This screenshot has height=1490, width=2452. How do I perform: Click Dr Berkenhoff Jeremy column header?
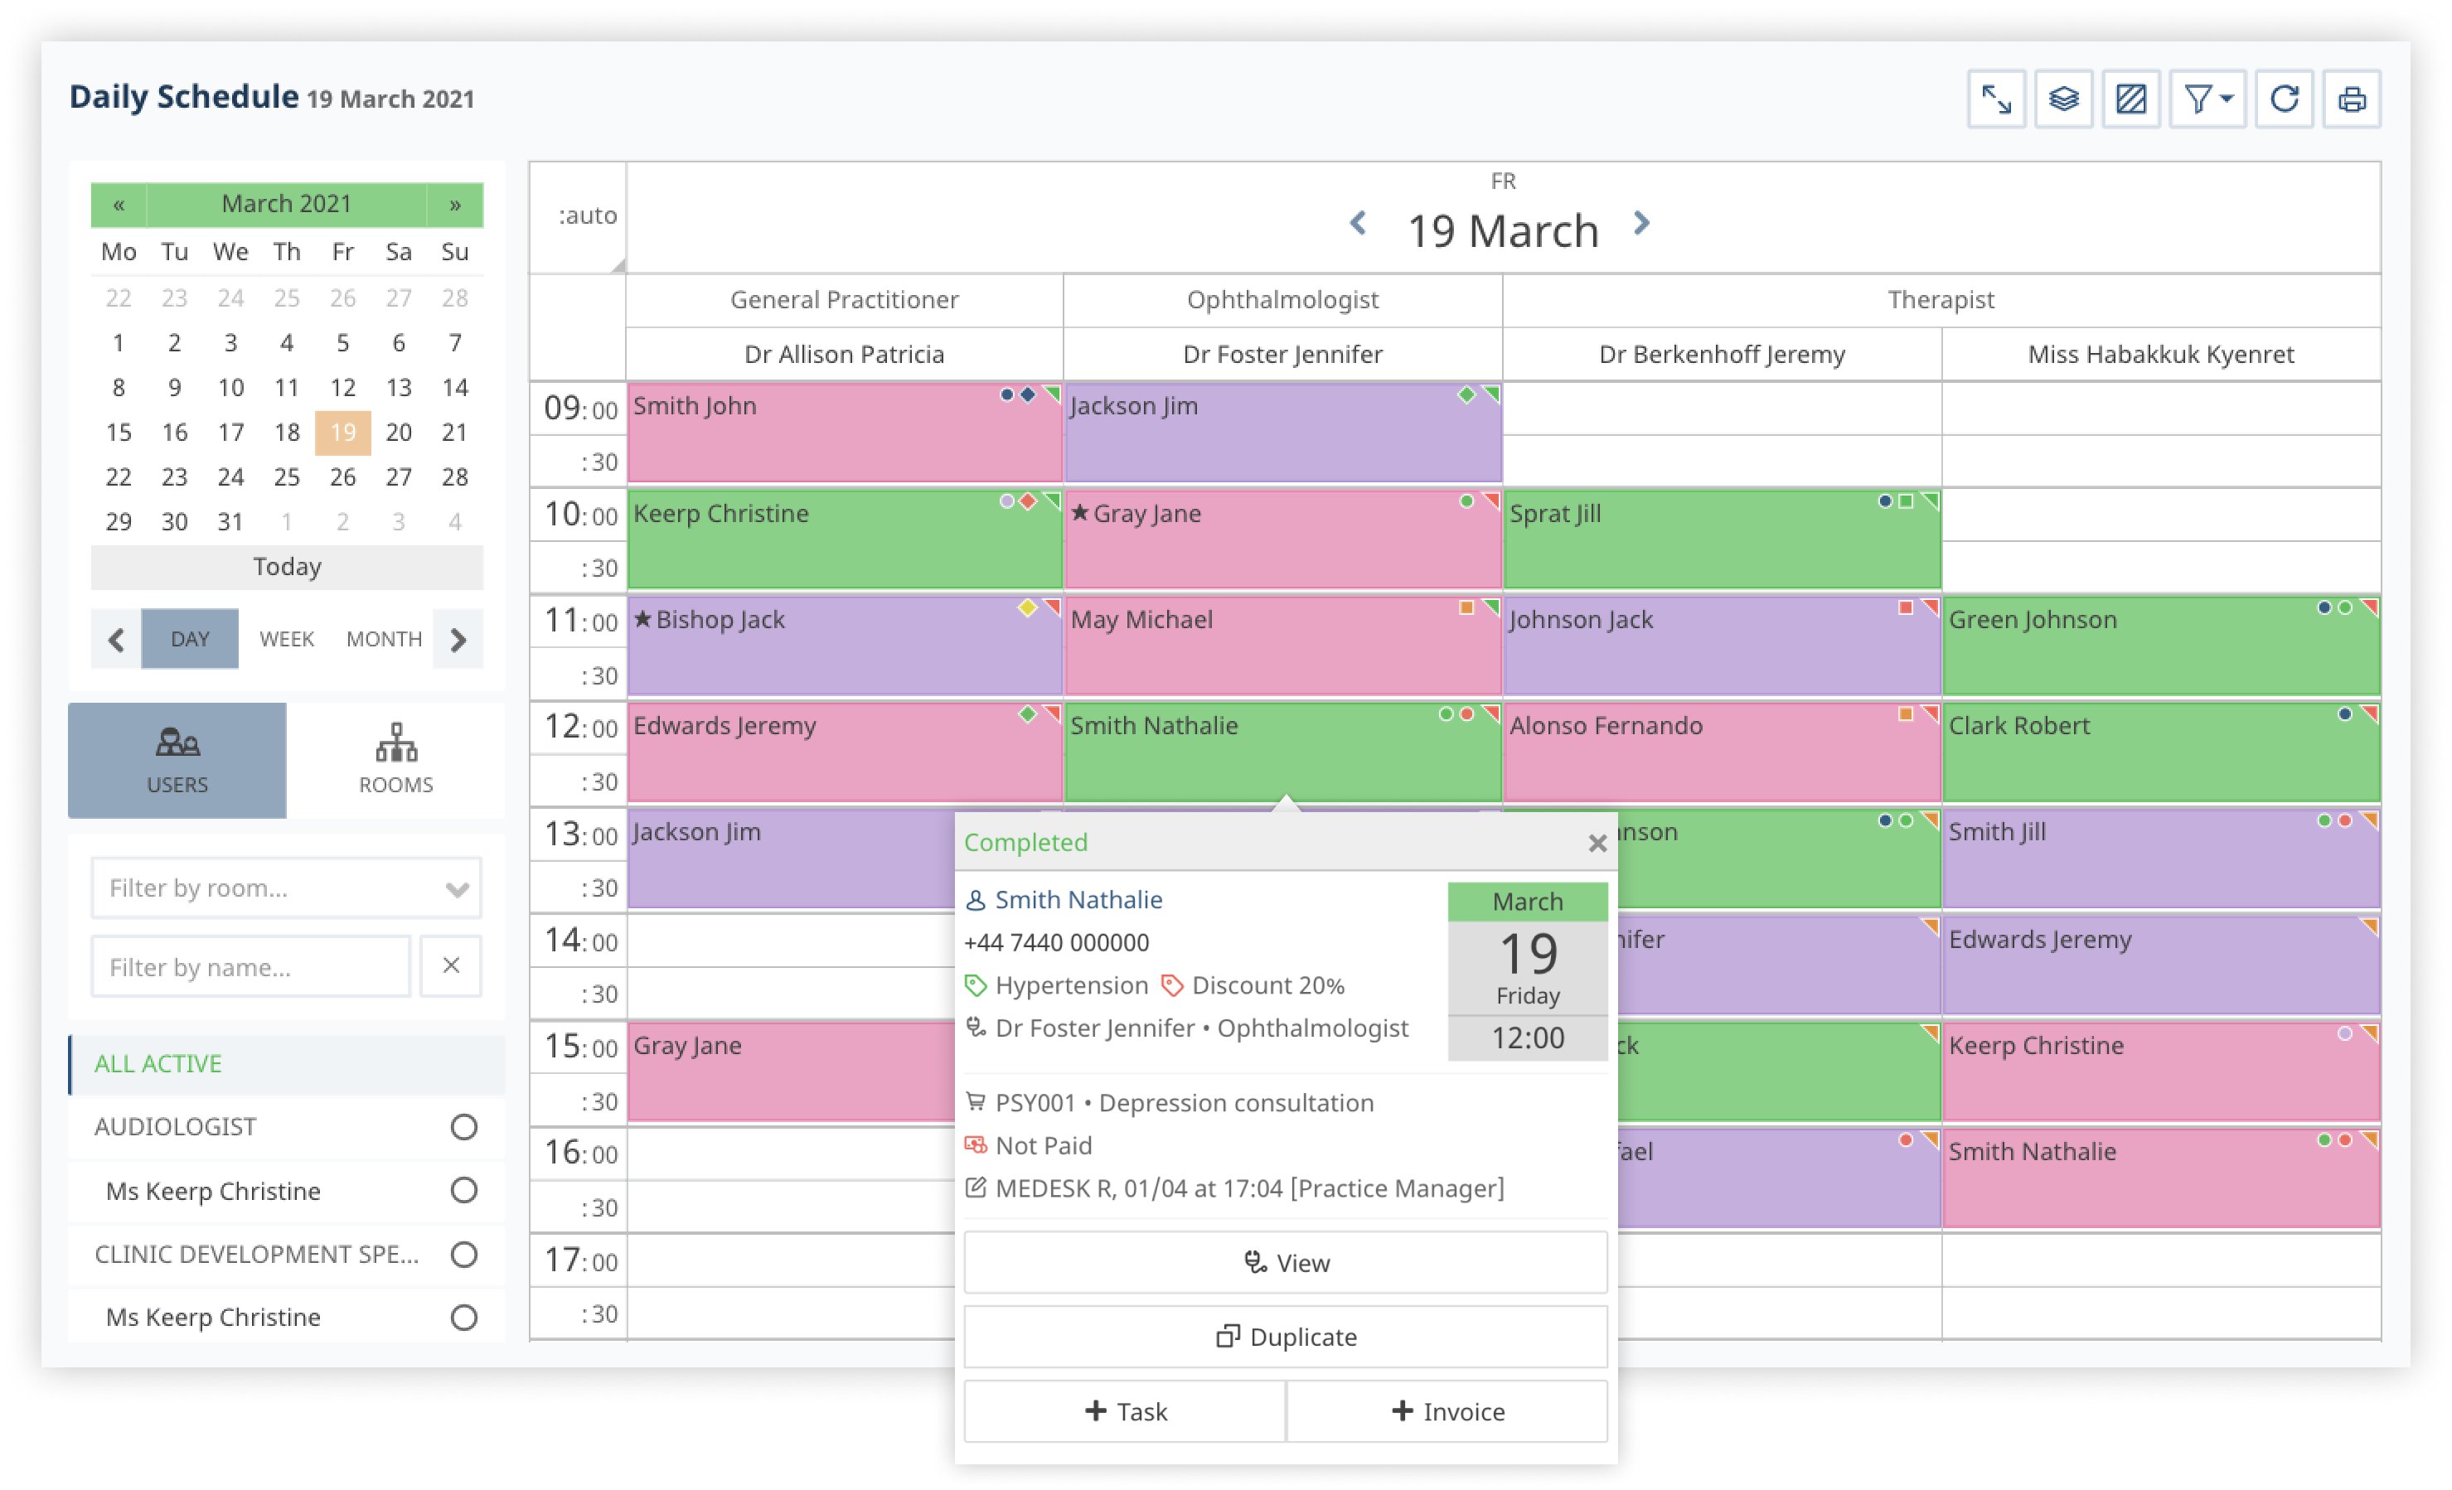[x=1722, y=354]
